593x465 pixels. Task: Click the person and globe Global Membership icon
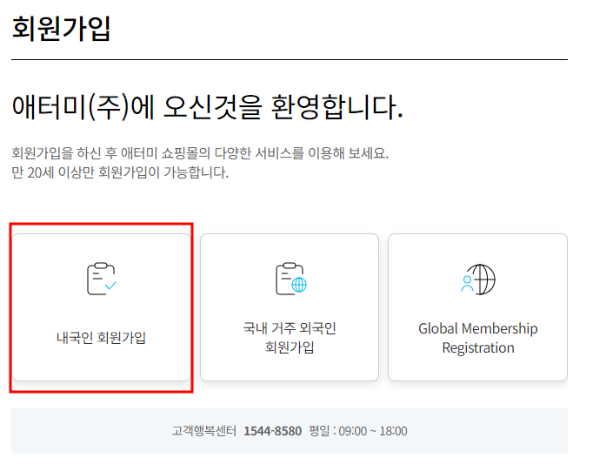coord(478,280)
